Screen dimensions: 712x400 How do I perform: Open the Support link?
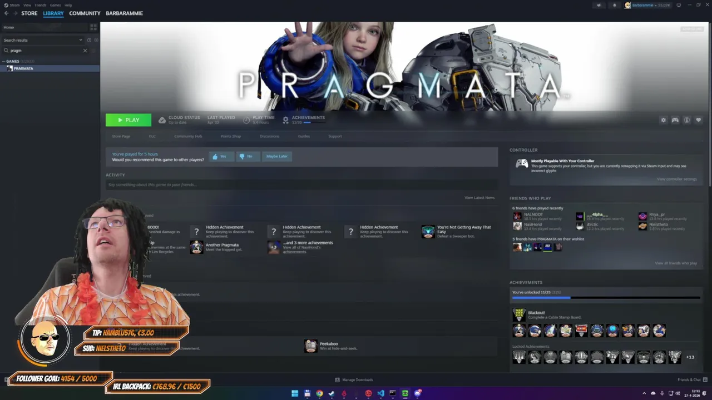pyautogui.click(x=335, y=136)
